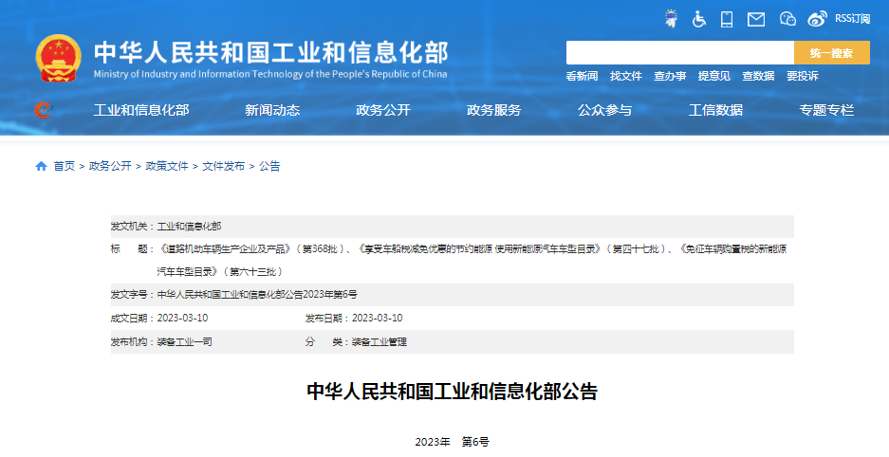Open 工信数据 navigation menu
The height and width of the screenshot is (457, 889).
click(715, 110)
